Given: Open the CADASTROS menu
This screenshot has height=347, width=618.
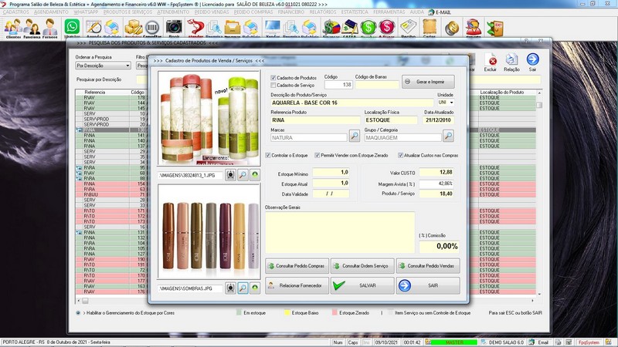Looking at the screenshot, I should click(x=15, y=12).
